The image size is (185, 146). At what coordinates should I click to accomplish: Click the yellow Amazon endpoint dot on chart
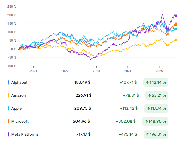pyautogui.click(x=176, y=40)
